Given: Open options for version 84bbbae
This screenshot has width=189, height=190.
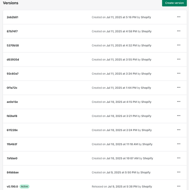Looking at the screenshot, I should pos(179,172).
